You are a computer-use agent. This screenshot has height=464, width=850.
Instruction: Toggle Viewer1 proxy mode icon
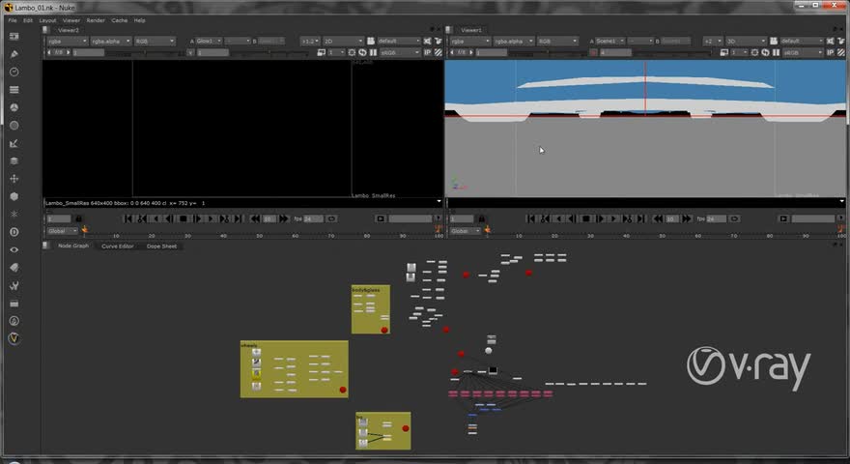tap(724, 52)
